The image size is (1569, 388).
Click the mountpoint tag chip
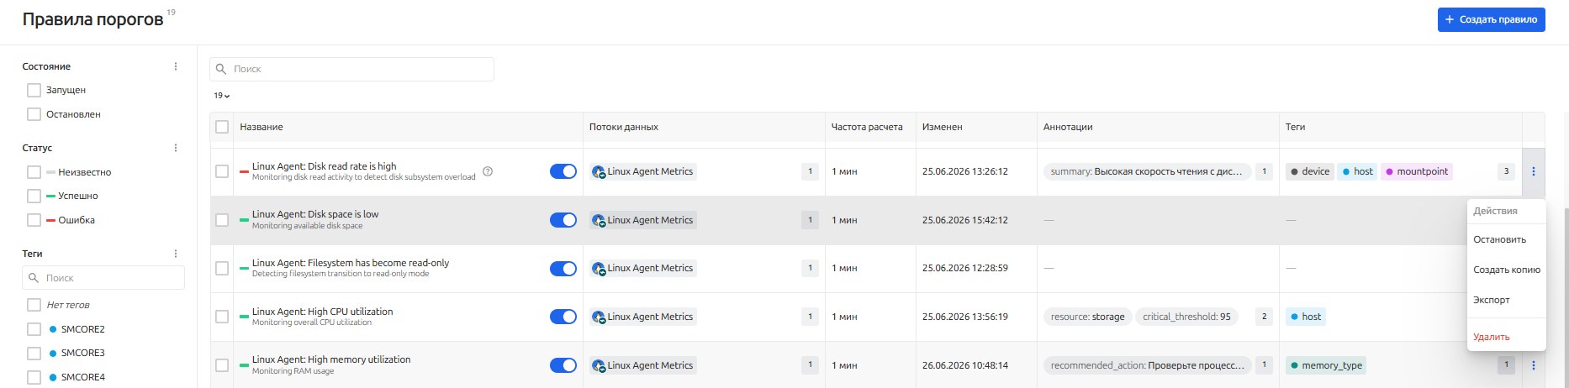tap(1417, 171)
